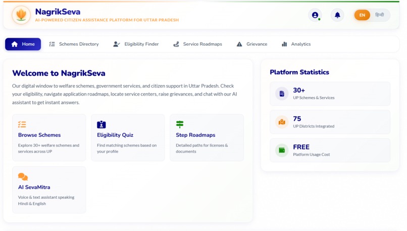The height and width of the screenshot is (231, 407).
Task: Switch language to EN
Action: coord(362,15)
